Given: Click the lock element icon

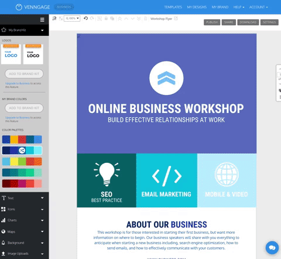Looking at the screenshot, I should 106,18.
